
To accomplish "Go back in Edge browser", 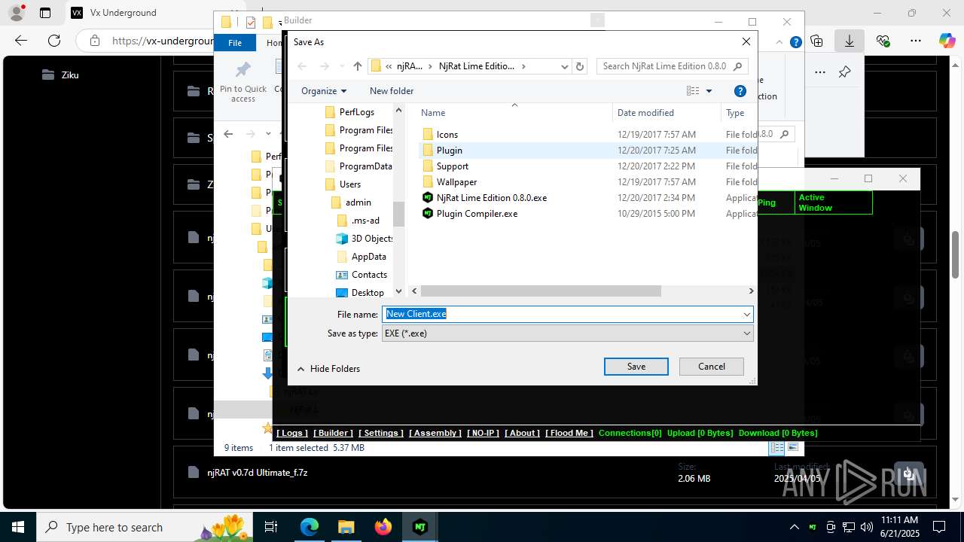I will pyautogui.click(x=21, y=41).
